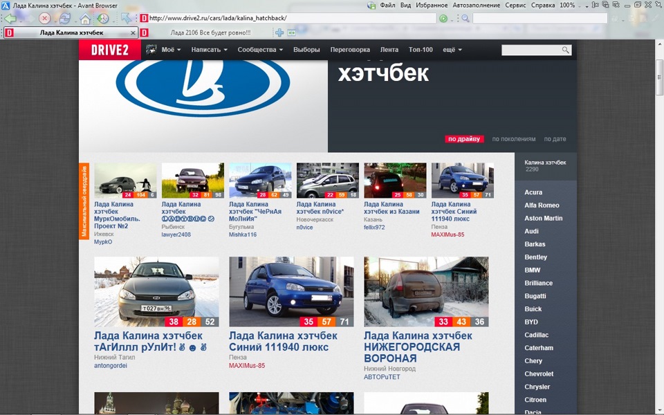Open user Mishka116 profile

[x=243, y=234]
